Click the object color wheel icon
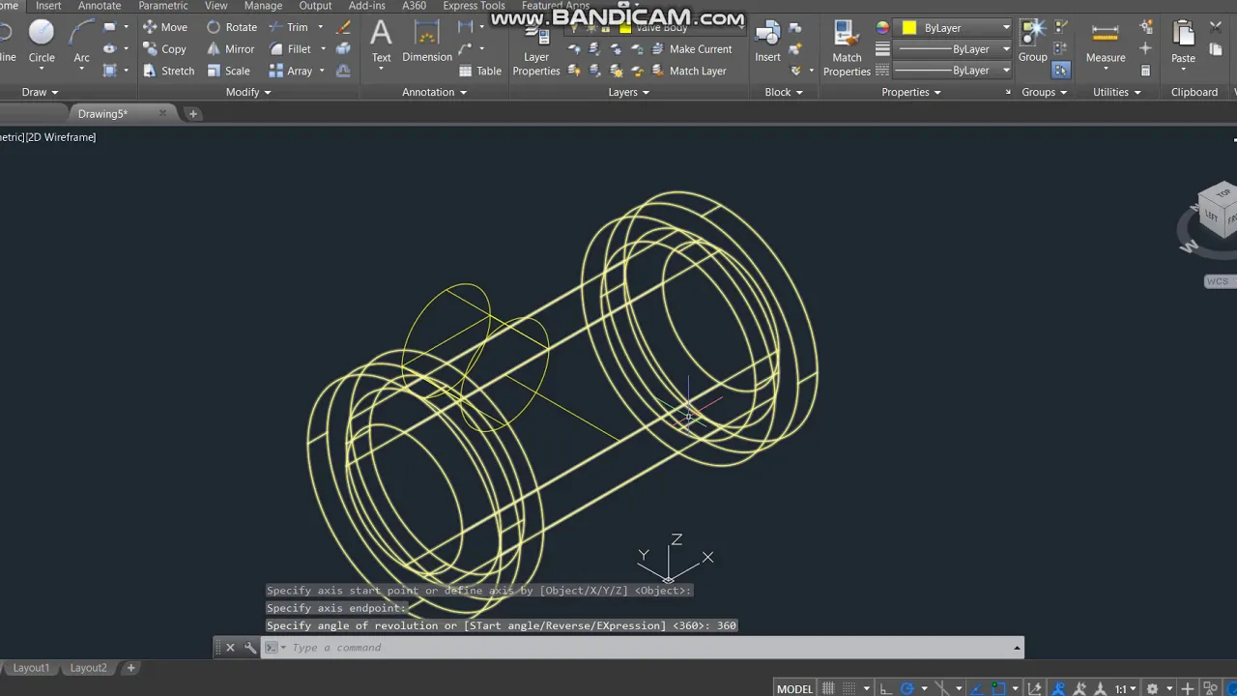Screen dimensions: 1237x696 coord(882,28)
